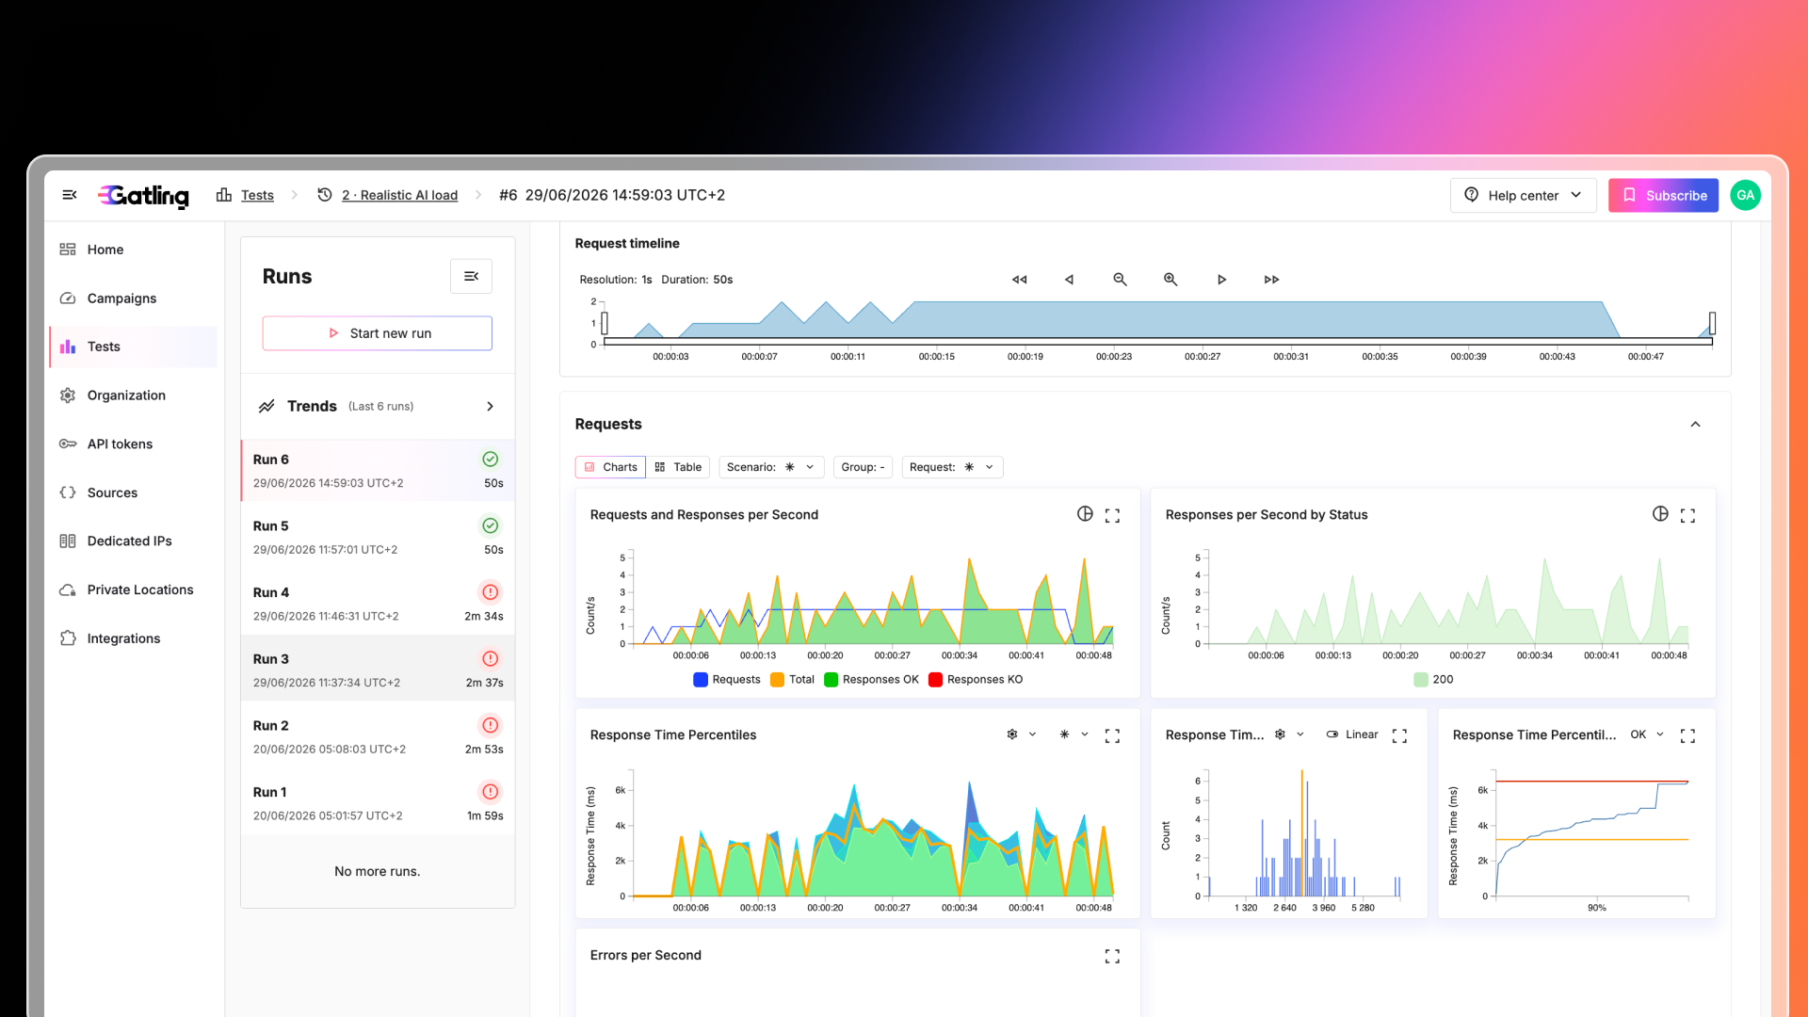Image resolution: width=1808 pixels, height=1017 pixels.
Task: Select Run 6 in the runs list
Action: click(378, 471)
